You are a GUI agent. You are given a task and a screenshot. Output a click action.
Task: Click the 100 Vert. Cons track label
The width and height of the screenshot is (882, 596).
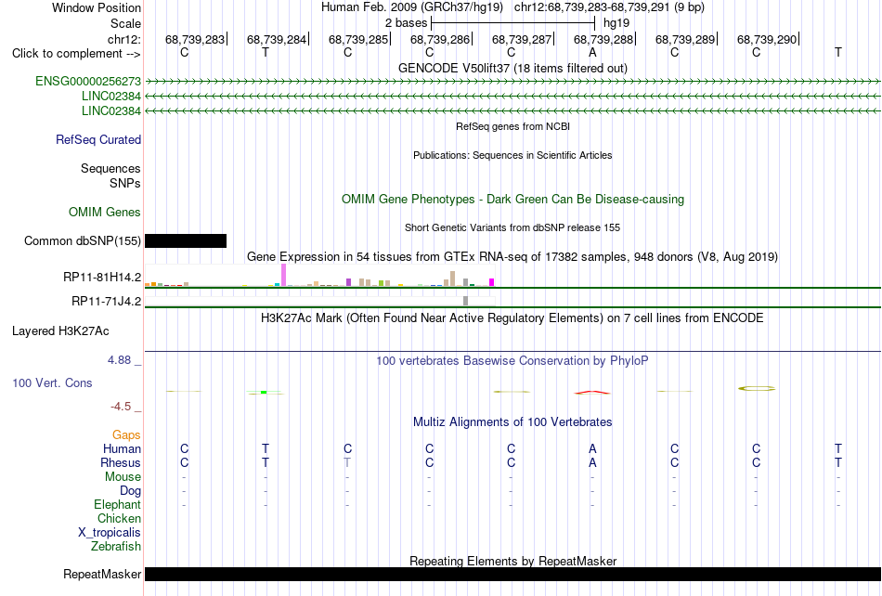click(x=52, y=382)
